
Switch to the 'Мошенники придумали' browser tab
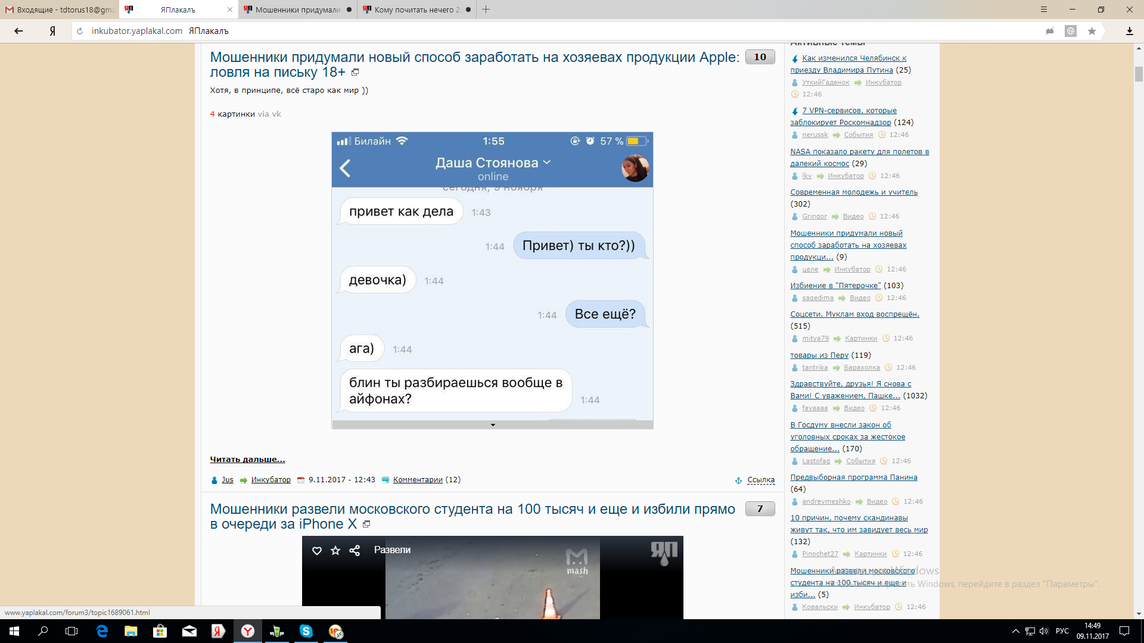click(298, 10)
